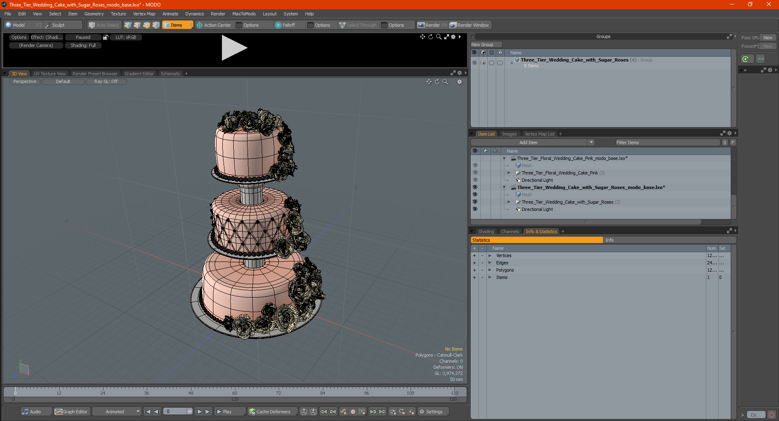Hide the Three_Tier_Wedding_Cake_with_Sugar_Roses group item
This screenshot has height=421, width=779.
(475, 202)
